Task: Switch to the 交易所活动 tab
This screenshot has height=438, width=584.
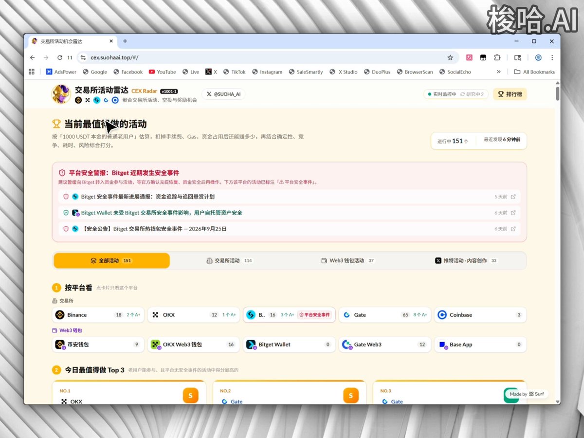Action: [x=230, y=260]
